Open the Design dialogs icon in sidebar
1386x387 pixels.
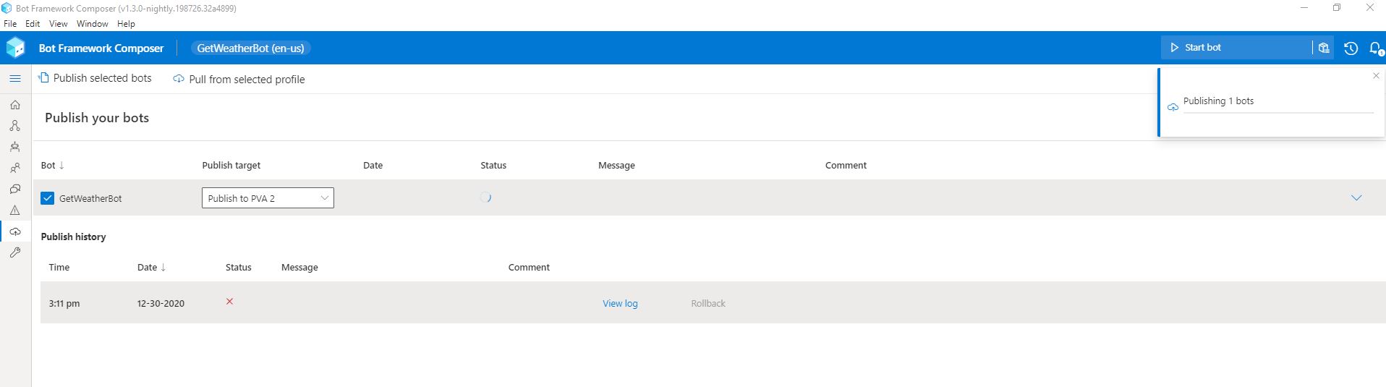coord(15,126)
